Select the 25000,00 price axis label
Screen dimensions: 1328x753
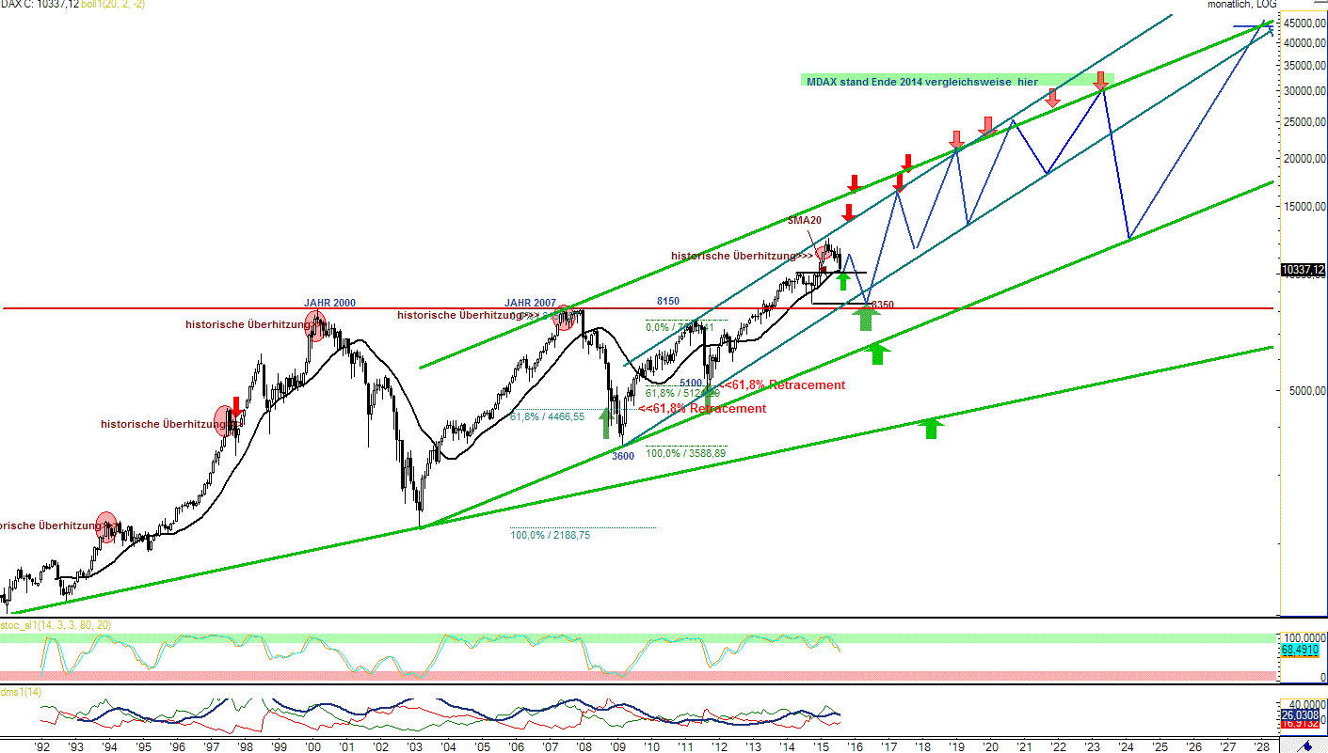[x=1304, y=122]
